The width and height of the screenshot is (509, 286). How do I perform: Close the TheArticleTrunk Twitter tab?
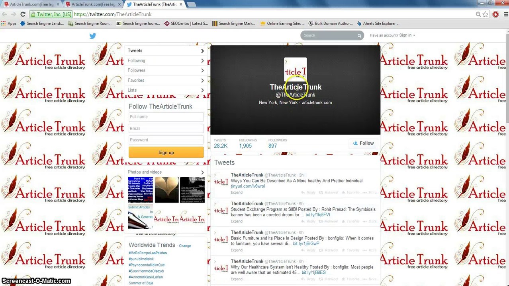(x=181, y=4)
